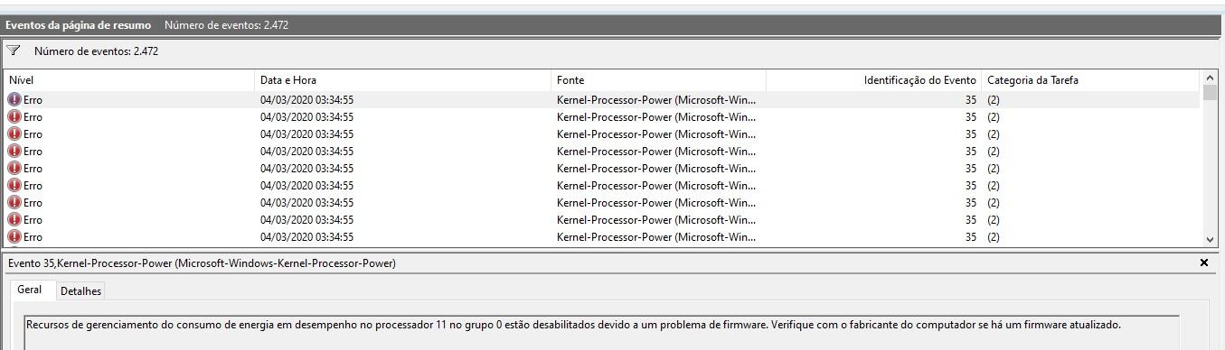The image size is (1225, 350).
Task: Sort by the Fonte column header
Action: click(x=658, y=80)
